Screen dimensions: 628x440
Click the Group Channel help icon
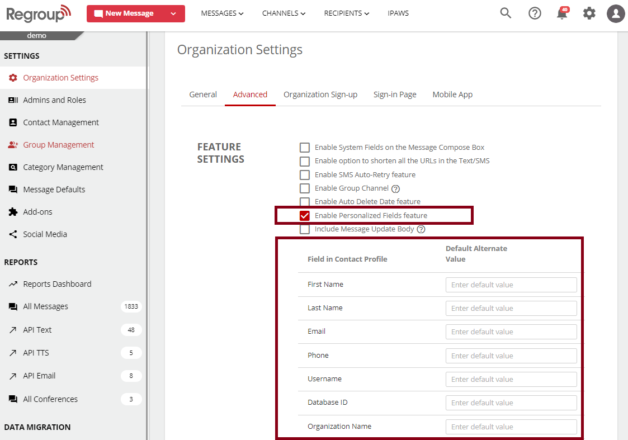pyautogui.click(x=396, y=188)
